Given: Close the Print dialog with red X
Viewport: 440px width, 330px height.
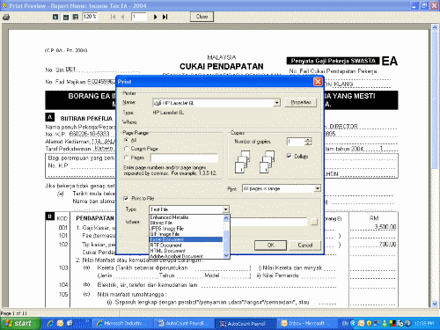Looking at the screenshot, I should click(318, 81).
